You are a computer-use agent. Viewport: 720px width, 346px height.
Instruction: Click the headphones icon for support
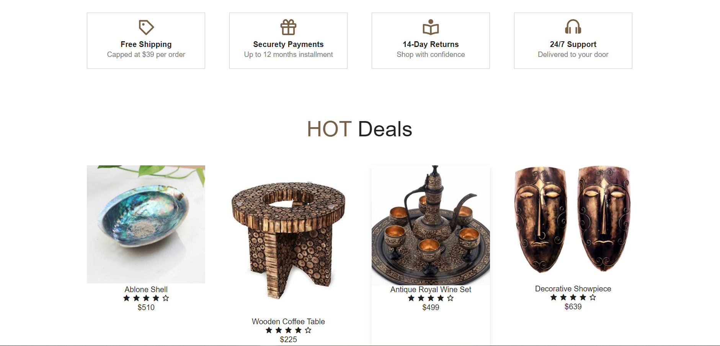click(x=573, y=27)
